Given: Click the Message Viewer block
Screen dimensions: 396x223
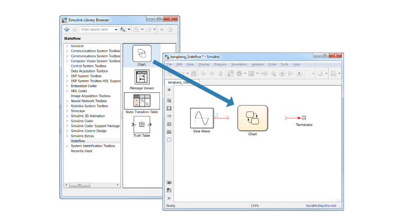Looking at the screenshot, I should pos(142,77).
